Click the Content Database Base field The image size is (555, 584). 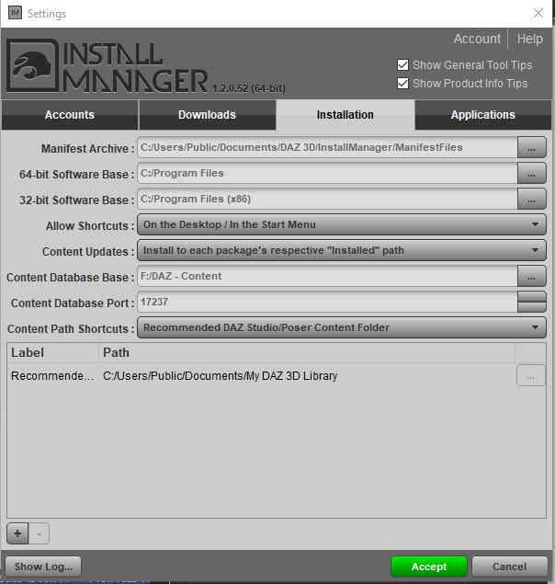pyautogui.click(x=327, y=276)
